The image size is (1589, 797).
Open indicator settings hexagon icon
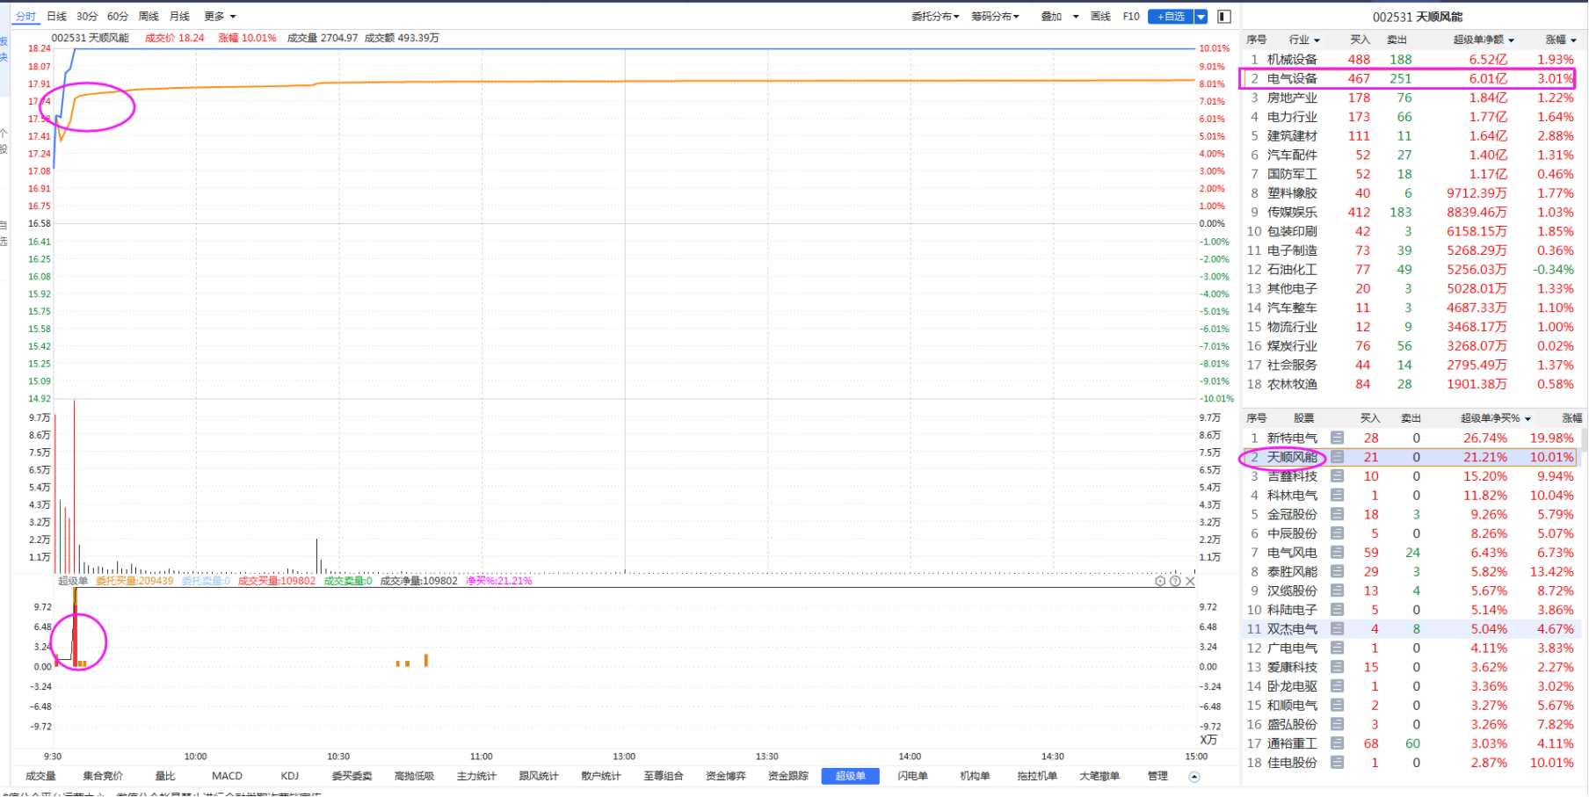point(1160,581)
